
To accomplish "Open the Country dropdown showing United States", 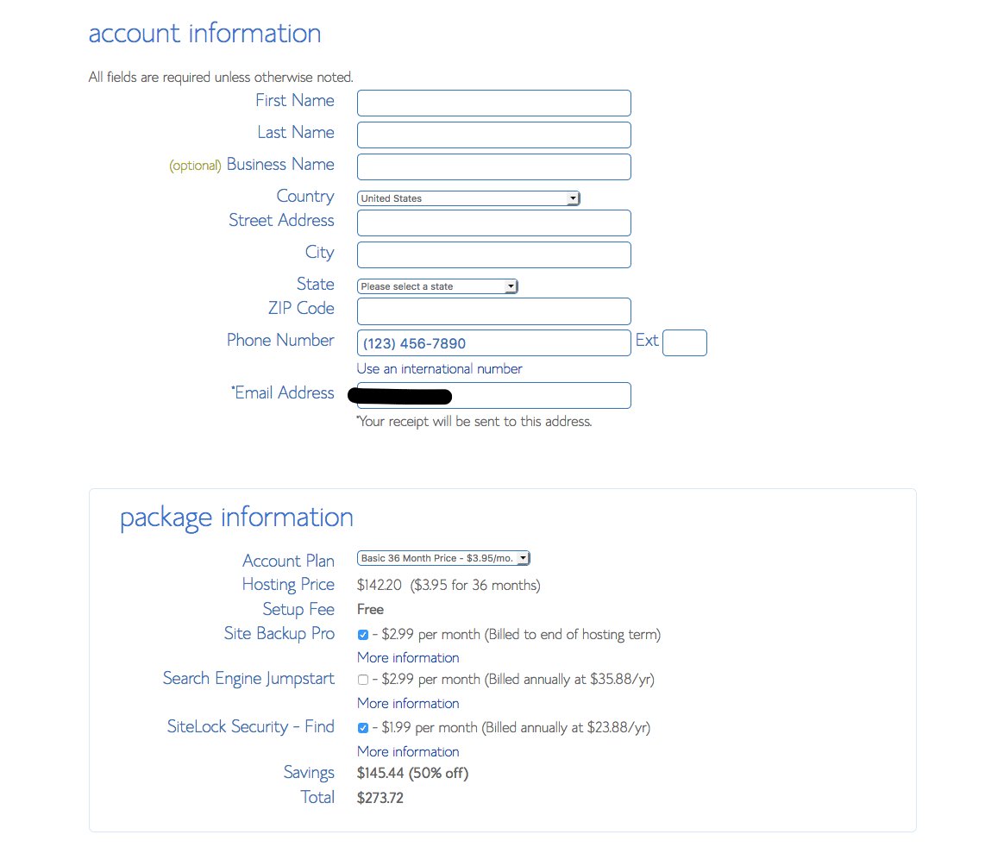I will pos(467,198).
